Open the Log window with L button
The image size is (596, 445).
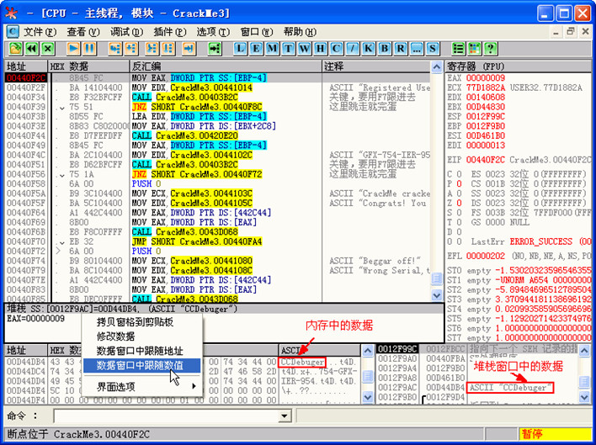(x=240, y=48)
